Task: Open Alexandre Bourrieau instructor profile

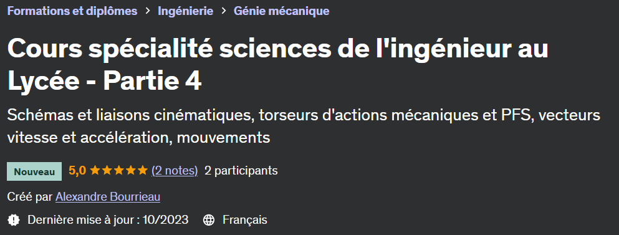Action: [108, 197]
